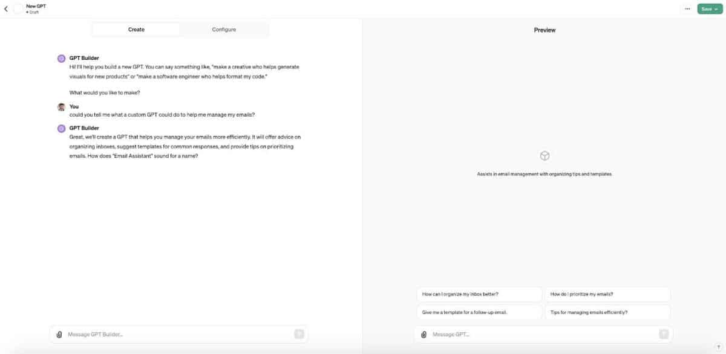Choose "How do I prioritize my emails?" suggestion
Viewport: 726px width, 354px height.
pyautogui.click(x=607, y=294)
